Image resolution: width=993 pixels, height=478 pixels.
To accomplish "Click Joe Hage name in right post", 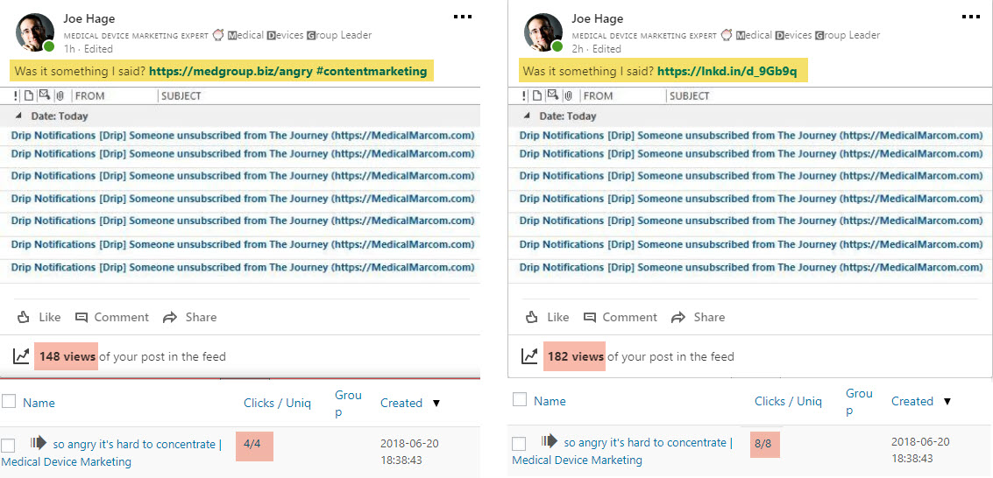I will point(597,18).
